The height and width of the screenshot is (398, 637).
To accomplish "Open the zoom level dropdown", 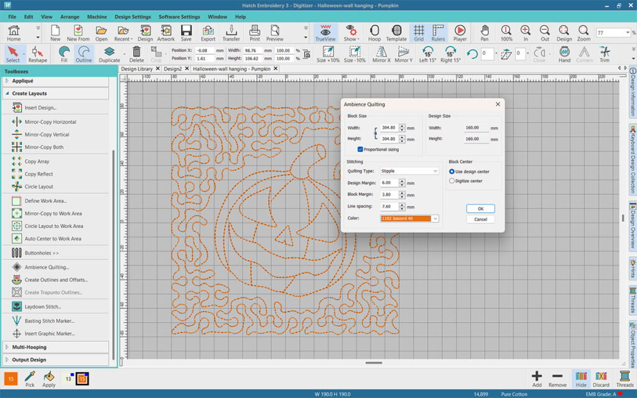I will (626, 32).
